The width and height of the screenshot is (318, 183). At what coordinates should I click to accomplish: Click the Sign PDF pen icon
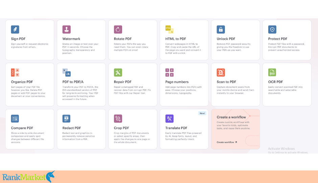click(15, 29)
